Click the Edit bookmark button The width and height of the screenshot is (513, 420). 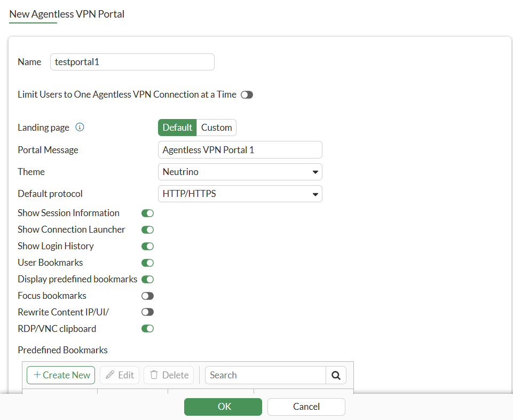click(x=120, y=375)
